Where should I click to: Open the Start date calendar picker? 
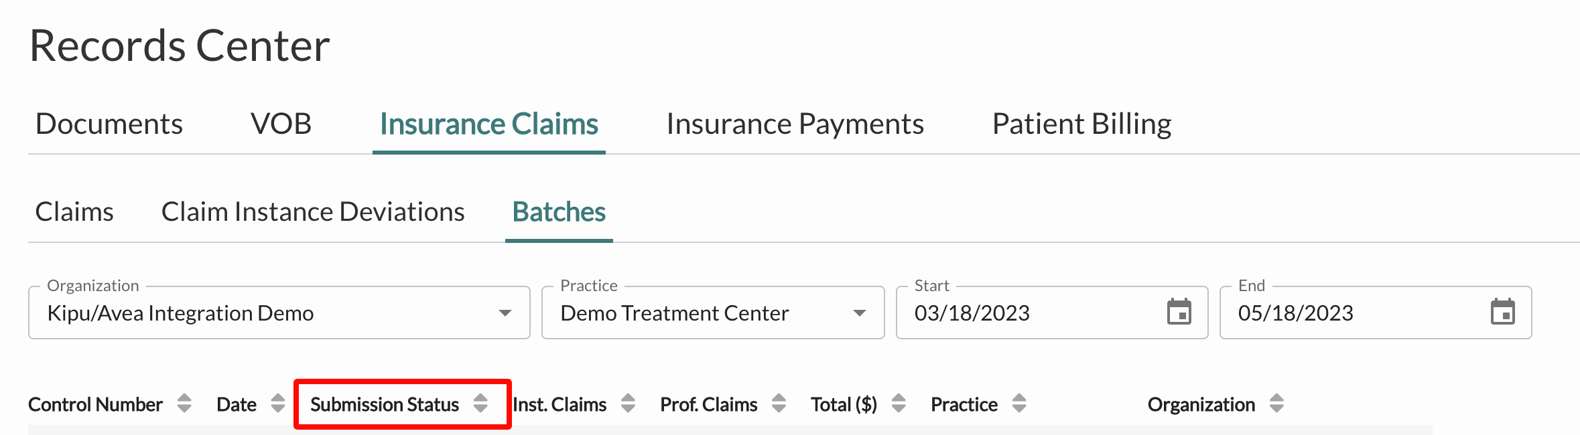click(1179, 313)
